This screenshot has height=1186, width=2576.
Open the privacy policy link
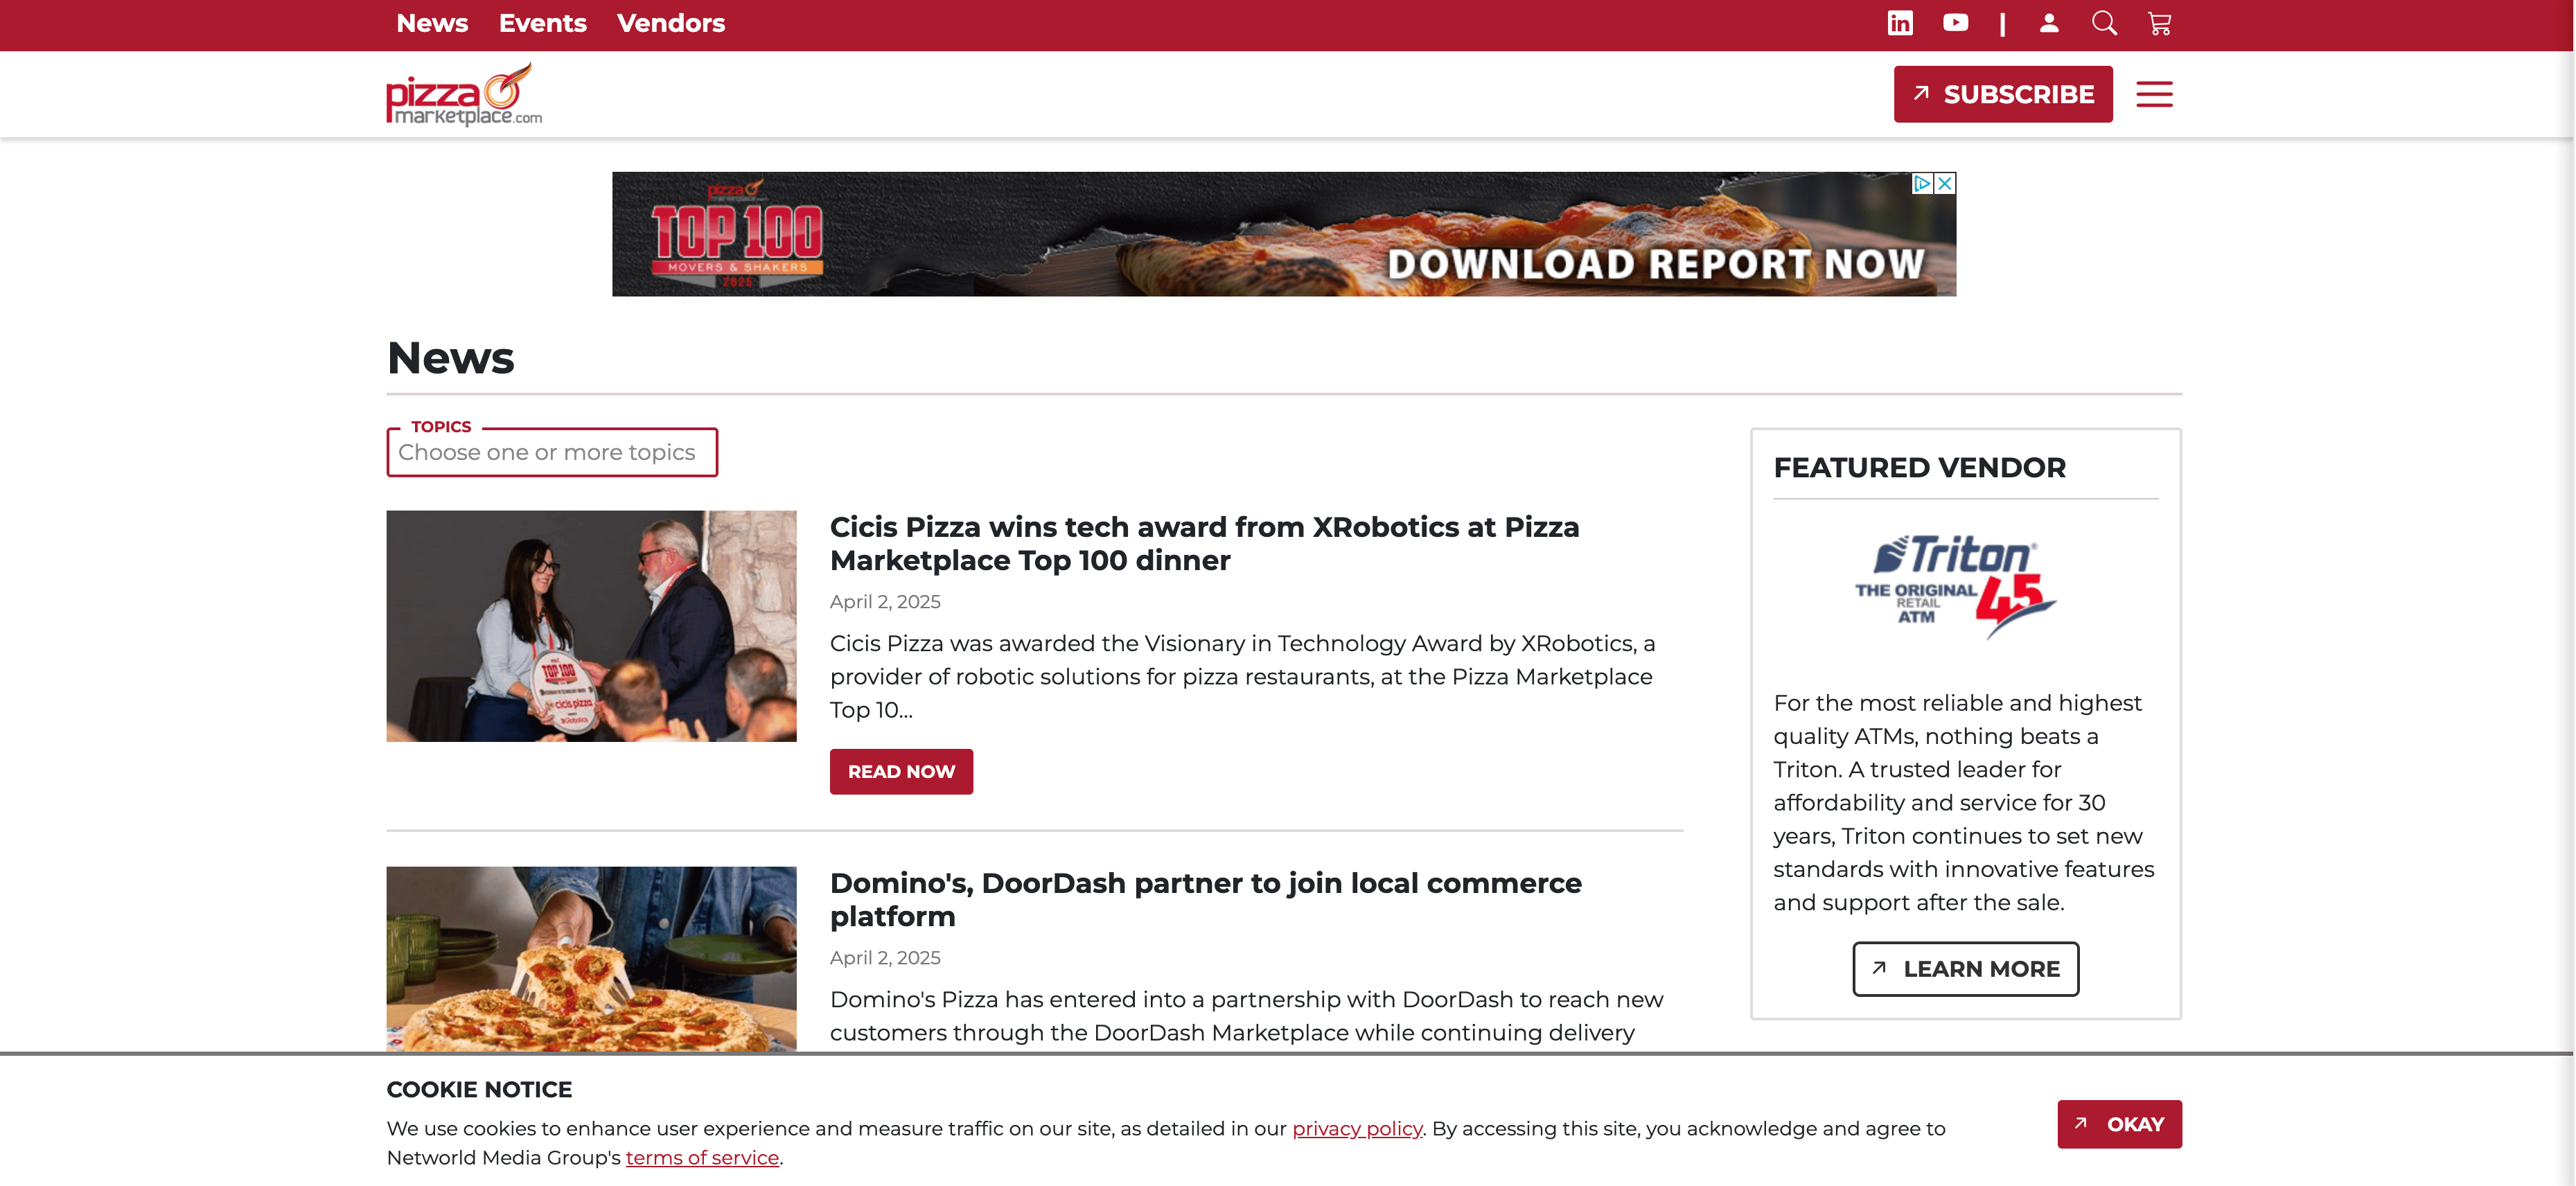pyautogui.click(x=1356, y=1128)
